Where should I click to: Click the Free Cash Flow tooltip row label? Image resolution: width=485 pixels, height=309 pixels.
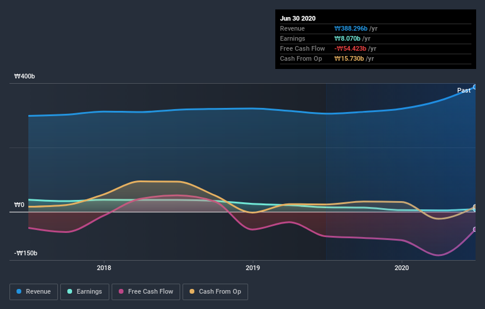(x=302, y=48)
